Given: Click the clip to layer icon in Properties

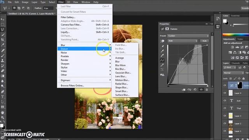Looking at the screenshot, I should point(184,90).
